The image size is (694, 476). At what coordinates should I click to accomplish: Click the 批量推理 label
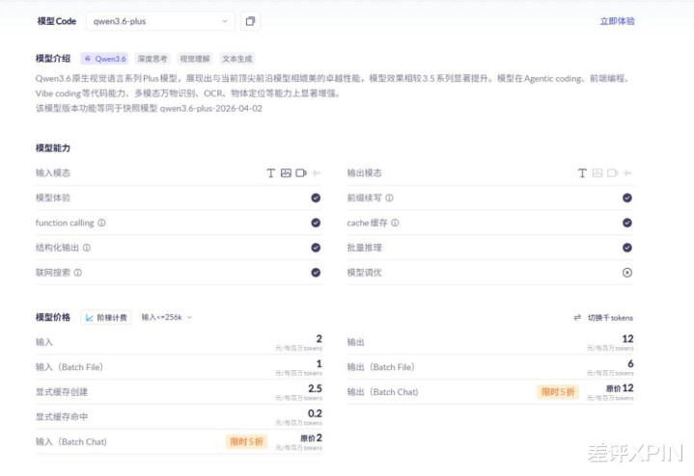(364, 248)
